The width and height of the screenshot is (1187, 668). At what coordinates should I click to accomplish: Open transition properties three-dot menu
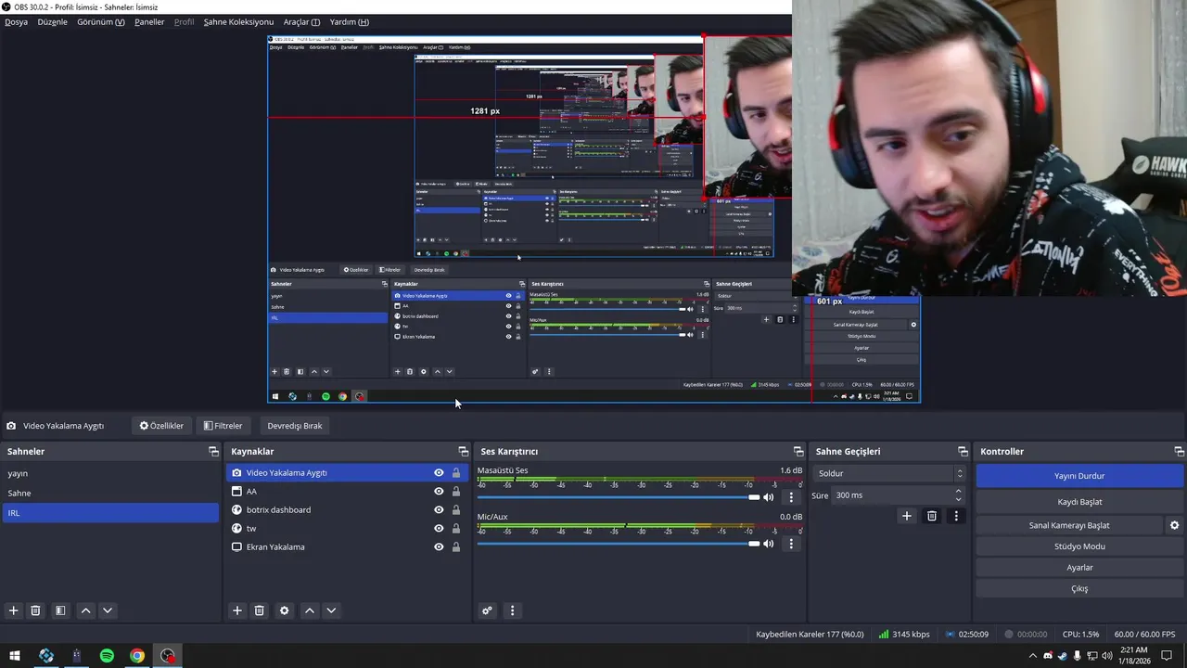[x=956, y=516]
